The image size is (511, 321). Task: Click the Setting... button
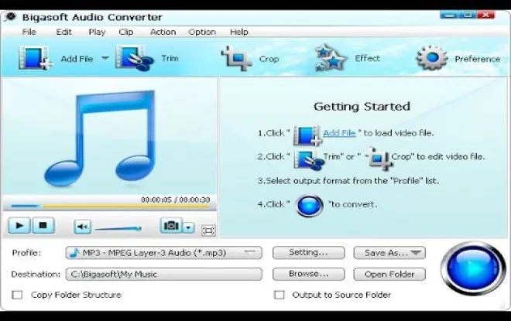[308, 253]
